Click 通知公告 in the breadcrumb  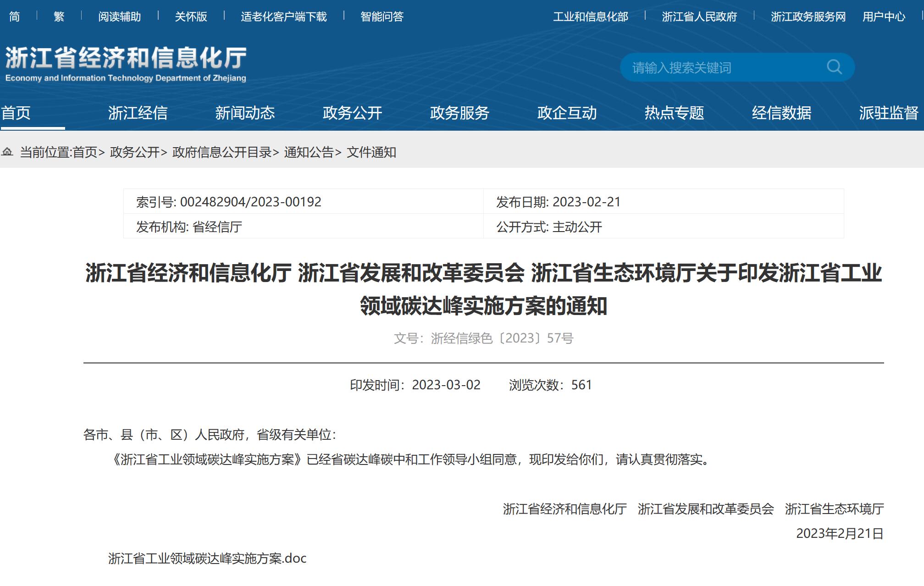pos(309,152)
